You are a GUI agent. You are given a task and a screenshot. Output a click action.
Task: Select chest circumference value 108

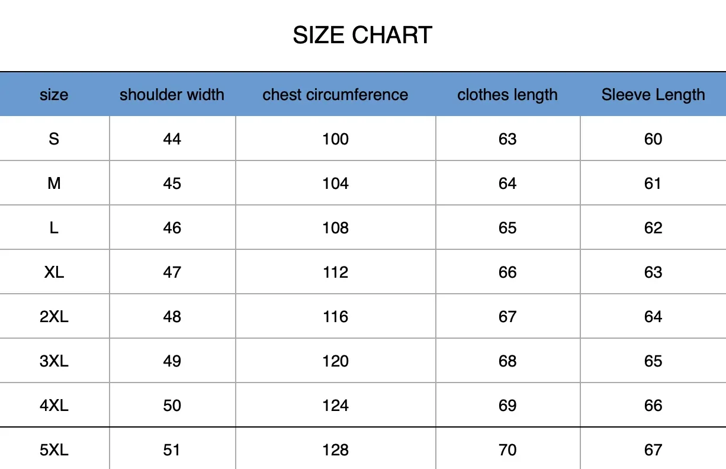[x=335, y=227]
